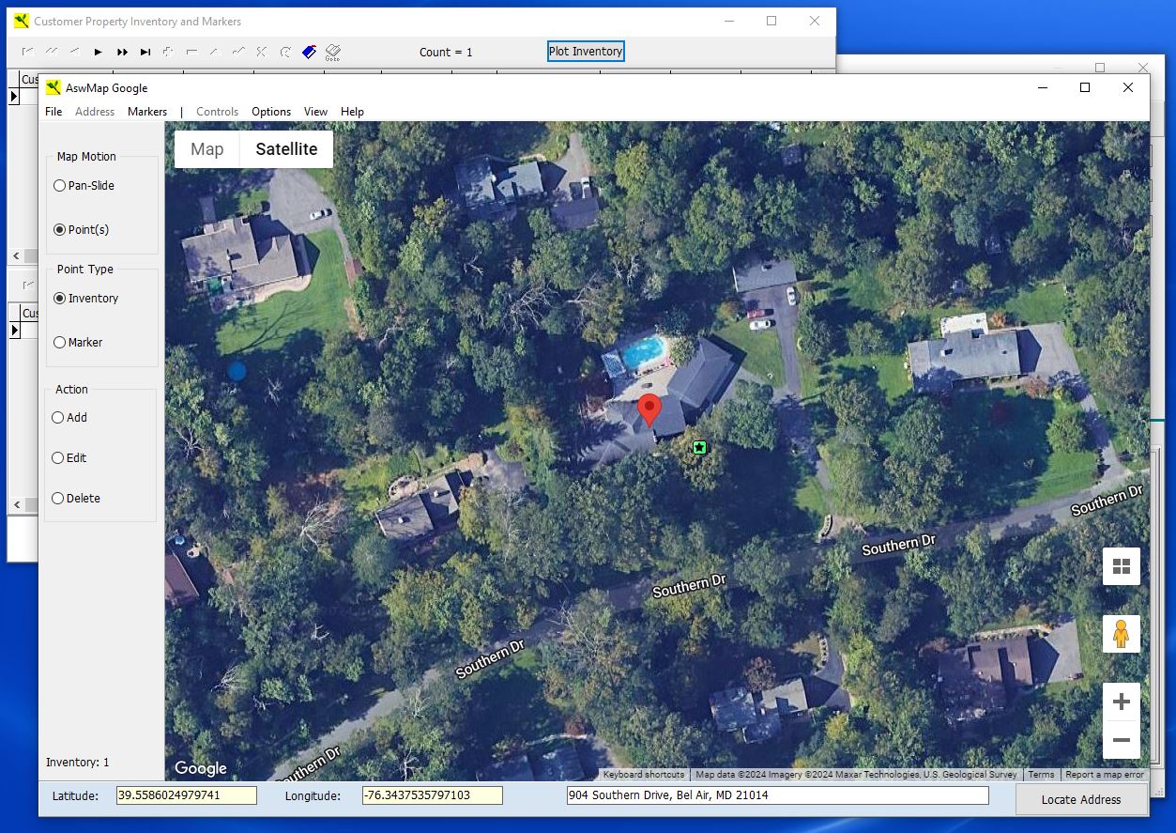Open the View menu

(x=316, y=112)
